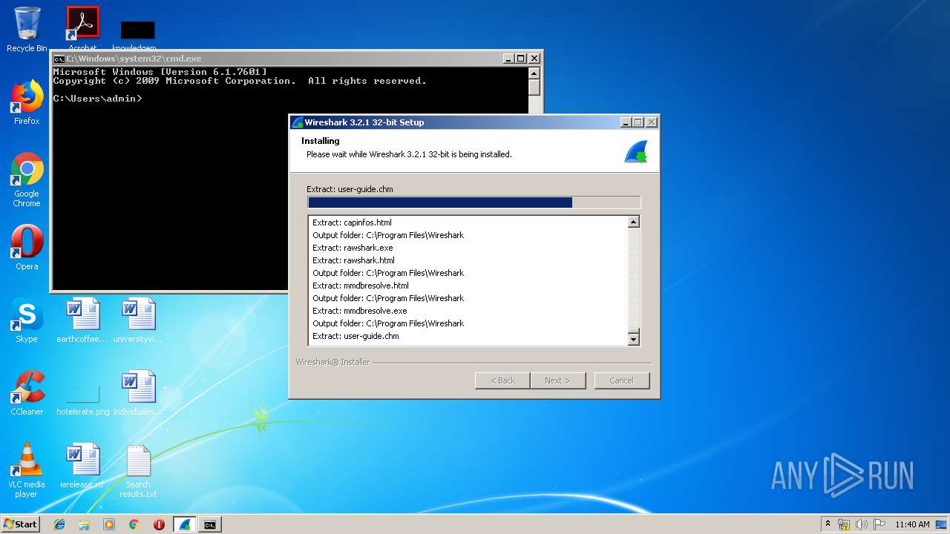Click the Show desktop button
Image resolution: width=950 pixels, height=534 pixels.
click(x=943, y=524)
